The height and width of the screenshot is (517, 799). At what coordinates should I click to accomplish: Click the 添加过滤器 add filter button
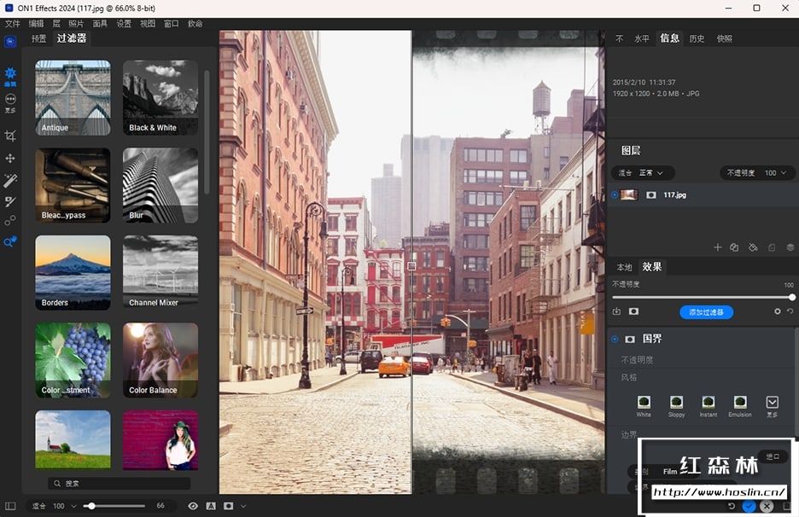click(x=706, y=312)
